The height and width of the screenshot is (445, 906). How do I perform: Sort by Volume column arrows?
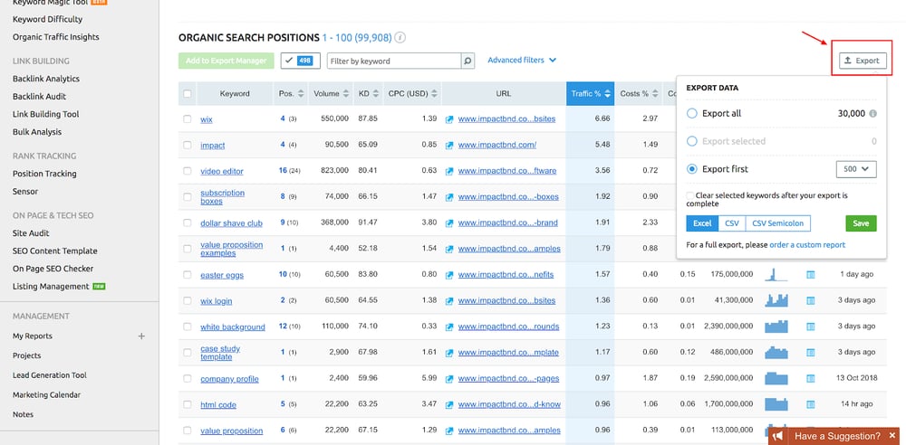coord(345,93)
